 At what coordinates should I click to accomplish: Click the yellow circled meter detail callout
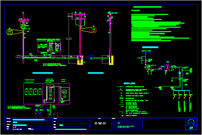tap(9, 32)
